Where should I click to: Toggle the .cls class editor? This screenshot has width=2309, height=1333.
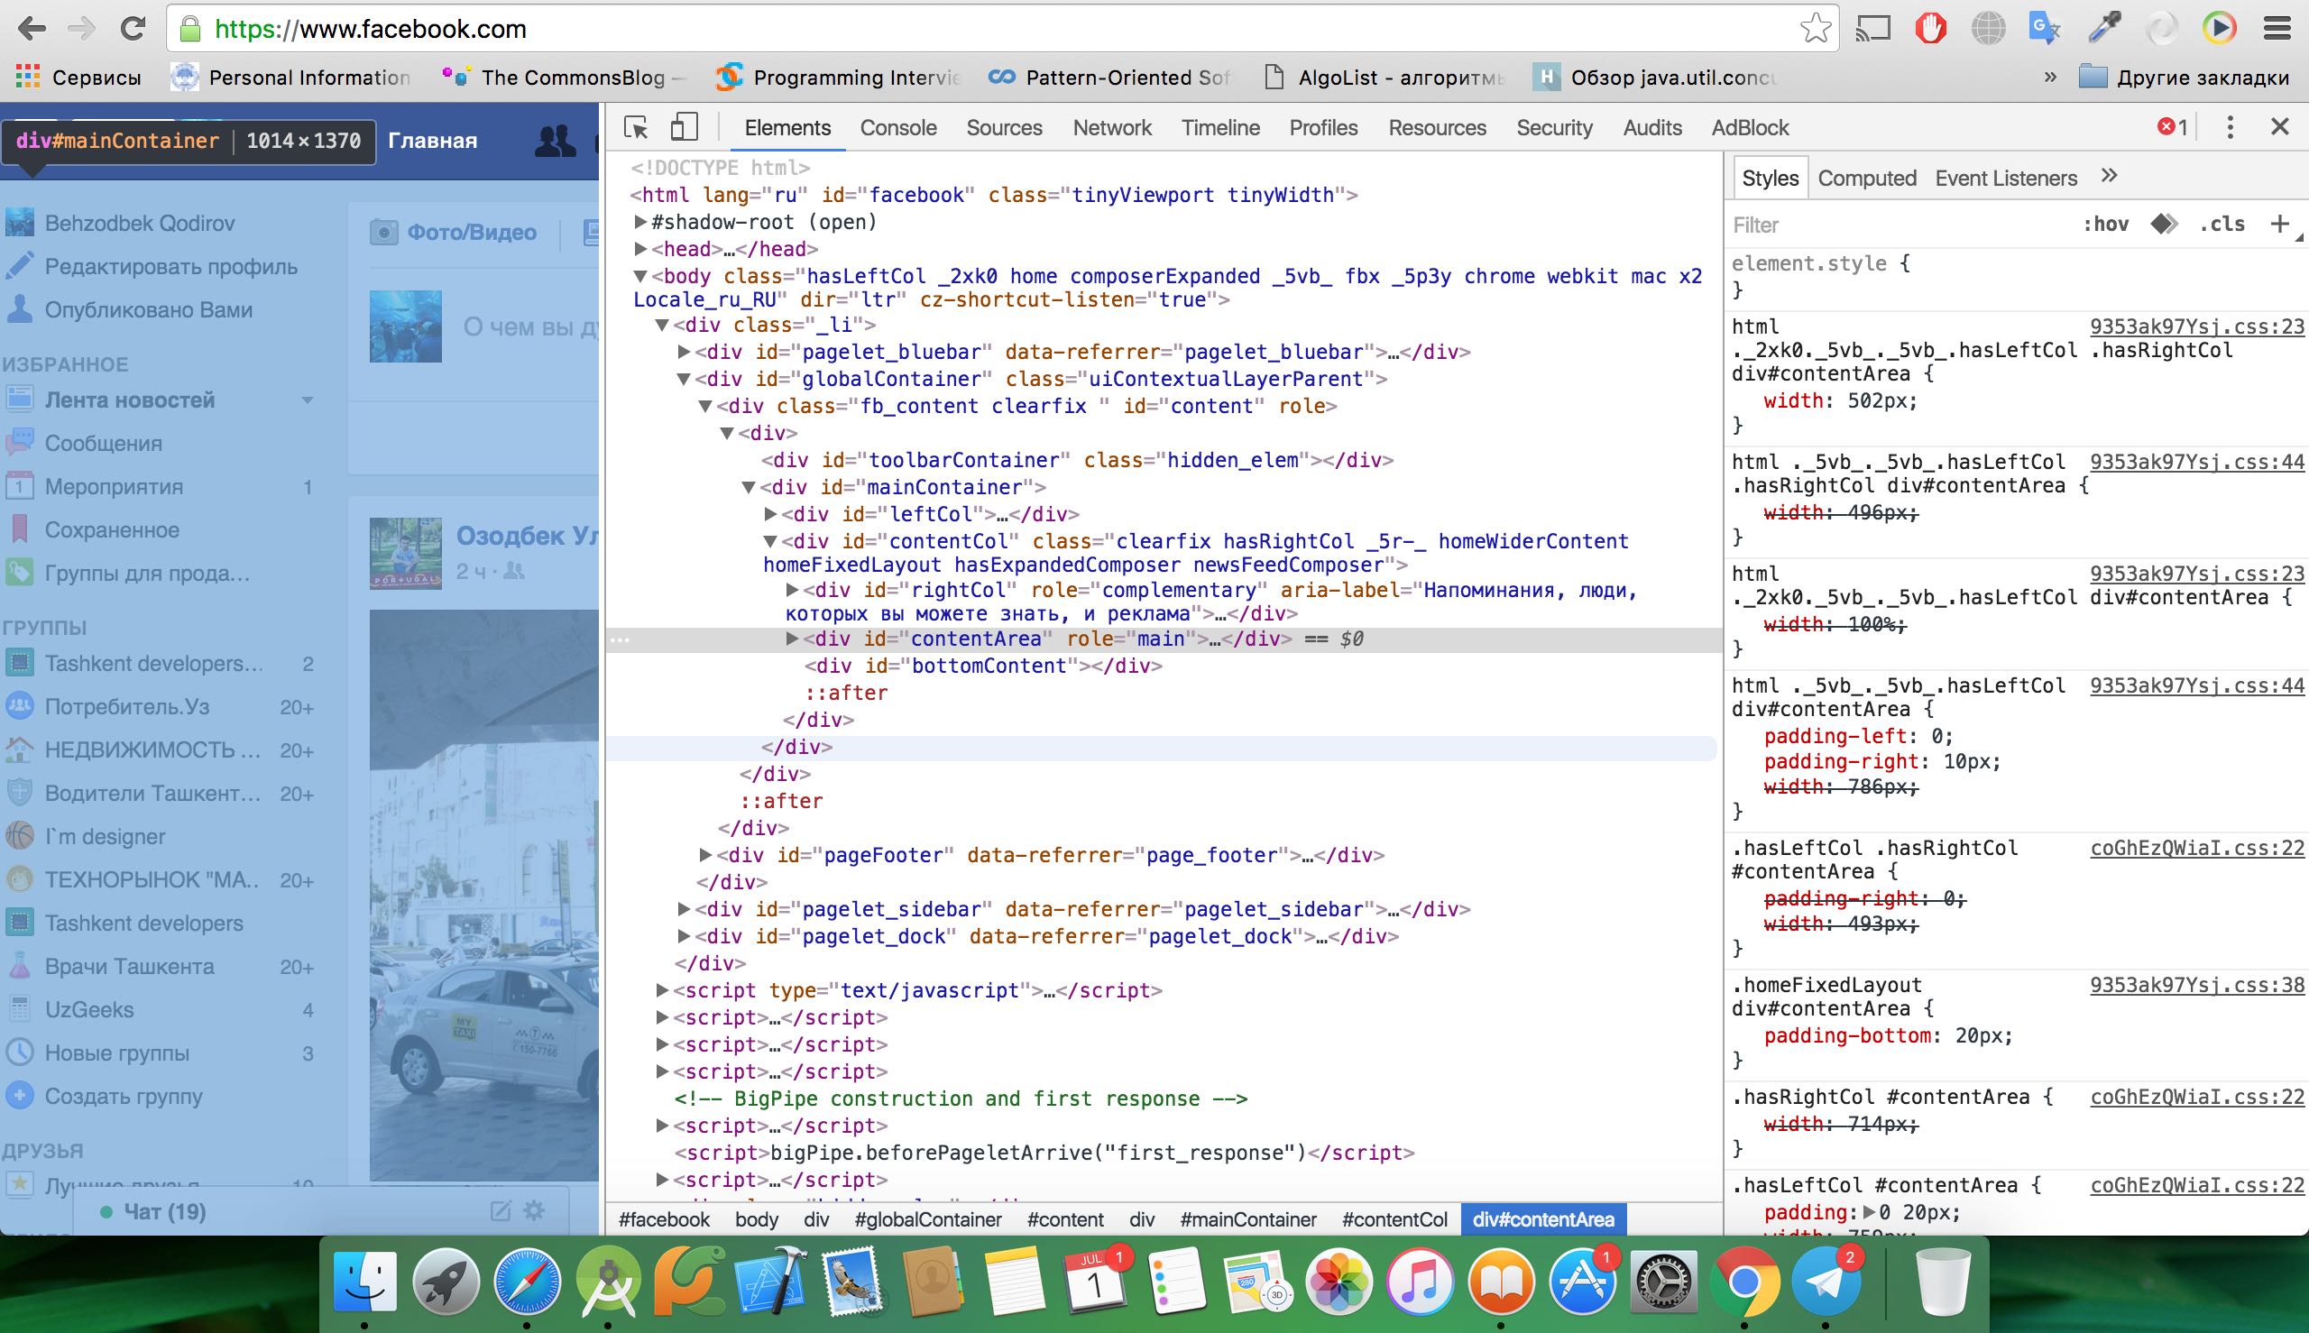pos(2222,225)
